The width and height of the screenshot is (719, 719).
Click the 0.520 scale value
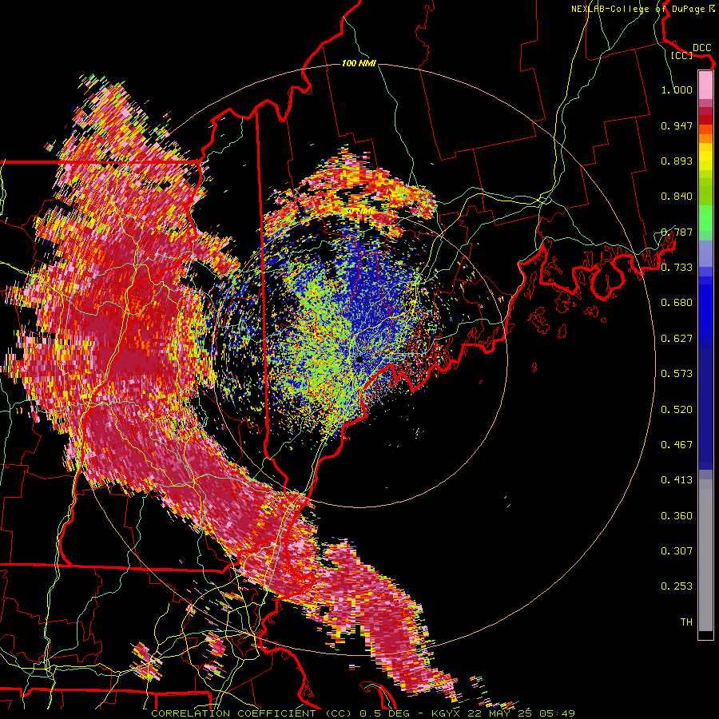677,410
